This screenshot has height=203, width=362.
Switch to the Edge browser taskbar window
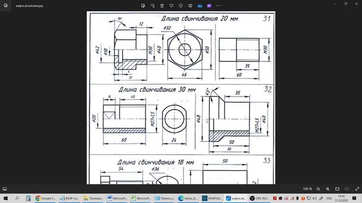coord(188,198)
